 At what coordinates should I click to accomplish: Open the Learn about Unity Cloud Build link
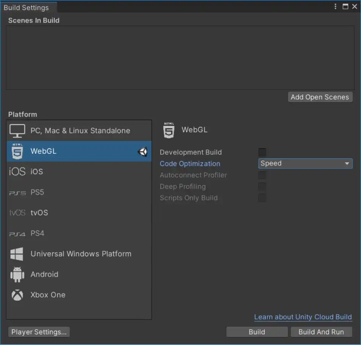coord(303,317)
